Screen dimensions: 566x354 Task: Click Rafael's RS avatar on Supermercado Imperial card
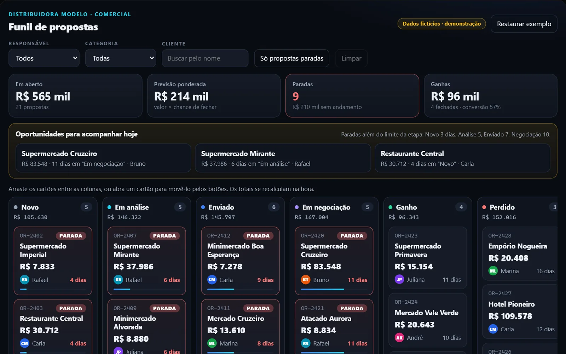pos(24,280)
